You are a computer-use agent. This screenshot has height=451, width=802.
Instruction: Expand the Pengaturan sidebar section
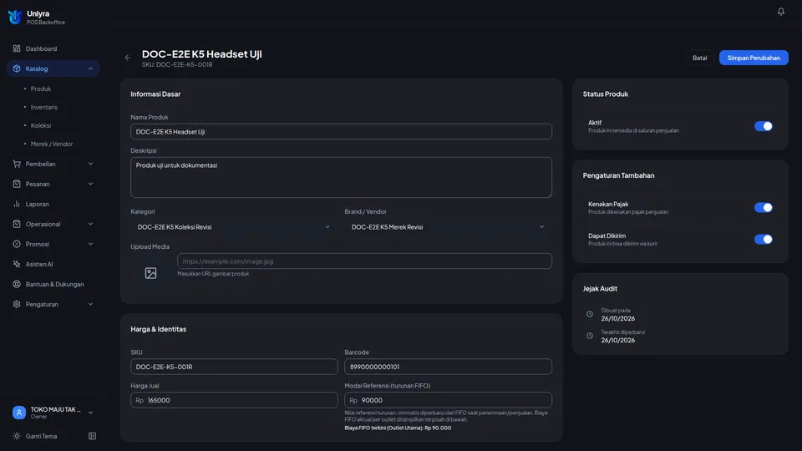click(x=53, y=304)
